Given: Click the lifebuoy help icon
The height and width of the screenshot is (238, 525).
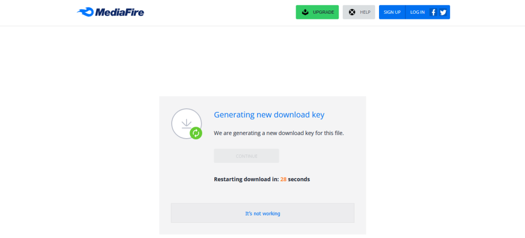Looking at the screenshot, I should pyautogui.click(x=352, y=12).
